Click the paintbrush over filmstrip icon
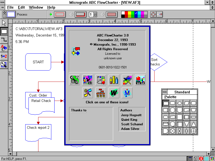The image size is (215, 161). pyautogui.click(x=127, y=80)
